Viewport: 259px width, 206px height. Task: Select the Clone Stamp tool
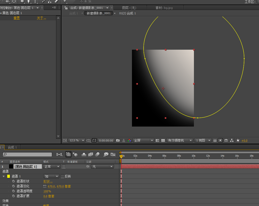pos(50,2)
